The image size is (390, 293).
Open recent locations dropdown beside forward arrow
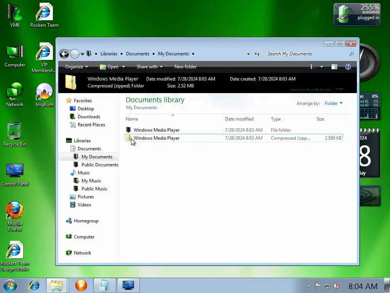click(82, 54)
